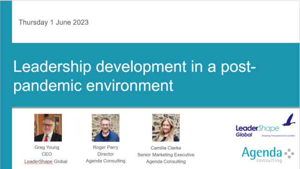Click the date text Thursday 1 June 2023
The height and width of the screenshot is (169, 300).
[53, 23]
